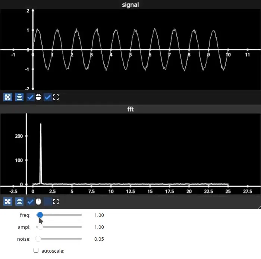Screen dimensions: 261x259
Task: Click the mouse icon under signal plot
Action: (38, 97)
